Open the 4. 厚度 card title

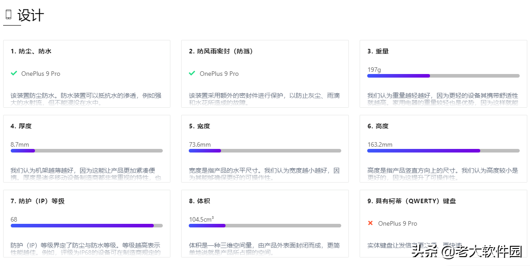pyautogui.click(x=21, y=126)
